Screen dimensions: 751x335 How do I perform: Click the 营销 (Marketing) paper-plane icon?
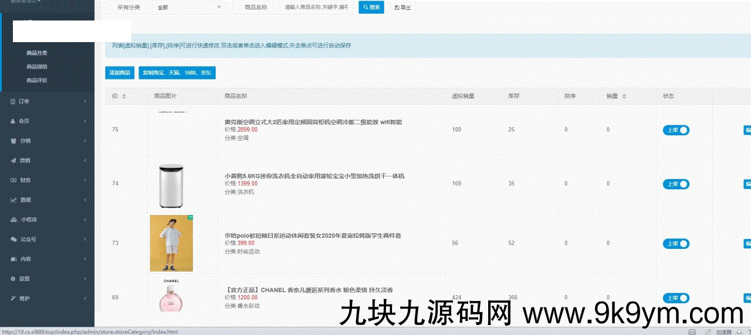click(13, 160)
